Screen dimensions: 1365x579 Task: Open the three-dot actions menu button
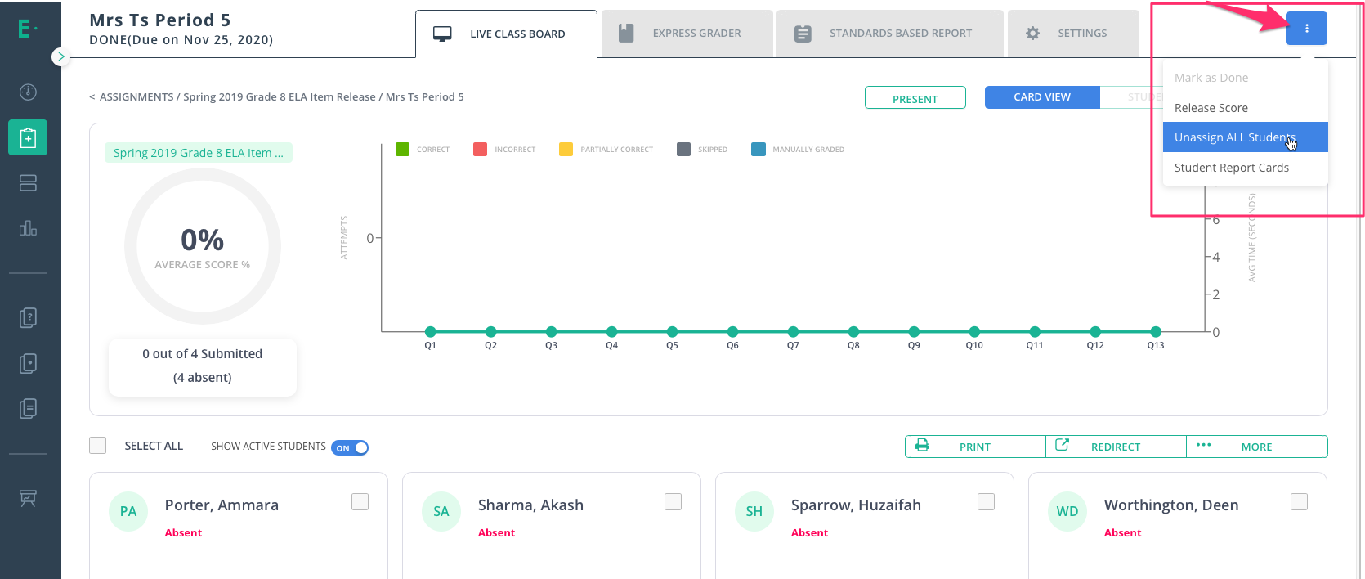(1305, 29)
